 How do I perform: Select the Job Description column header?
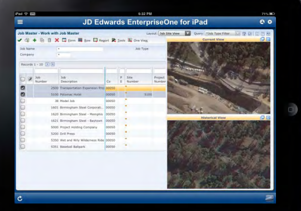82,79
